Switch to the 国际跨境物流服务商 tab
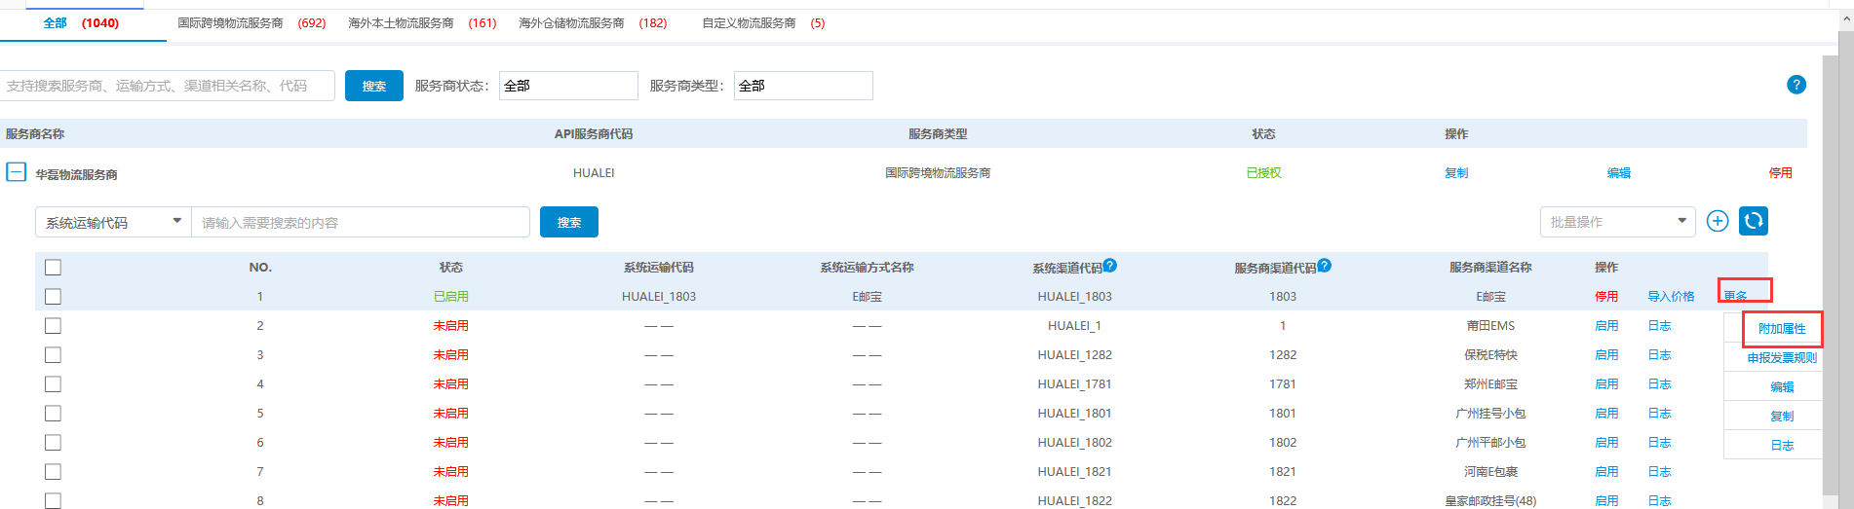Screen dimensions: 1854x509 [251, 23]
